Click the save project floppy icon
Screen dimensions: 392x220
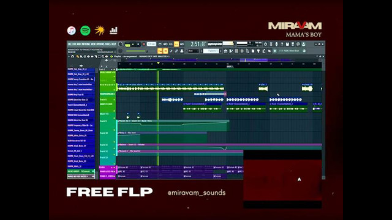tap(287, 44)
